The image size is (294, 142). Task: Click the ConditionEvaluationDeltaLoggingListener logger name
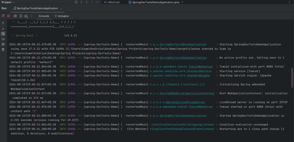pyautogui.click(x=182, y=125)
